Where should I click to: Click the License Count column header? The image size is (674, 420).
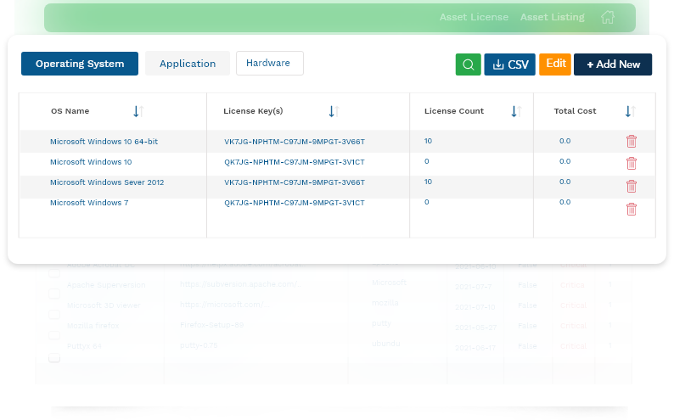454,111
